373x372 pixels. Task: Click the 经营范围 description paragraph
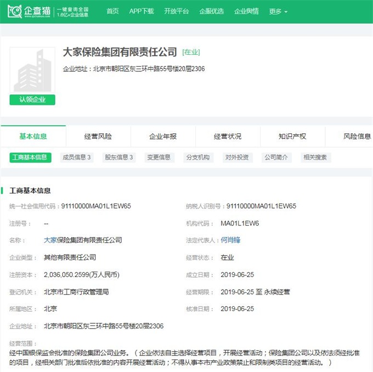(185, 358)
